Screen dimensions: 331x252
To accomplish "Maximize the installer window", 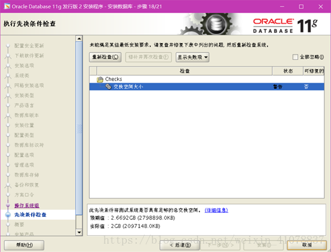I will coord(301,7).
